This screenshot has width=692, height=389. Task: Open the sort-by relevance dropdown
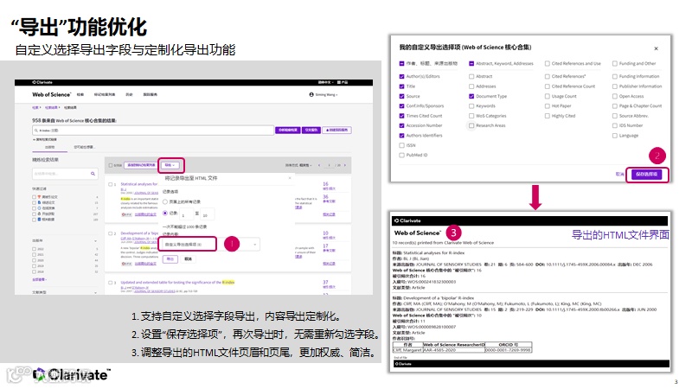pos(298,165)
